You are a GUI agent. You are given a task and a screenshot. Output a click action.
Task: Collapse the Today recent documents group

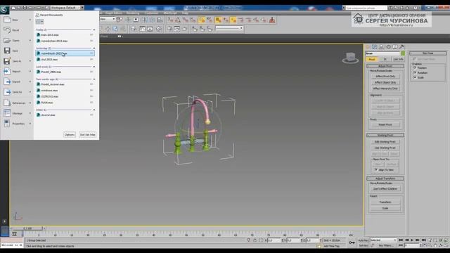pyautogui.click(x=94, y=30)
